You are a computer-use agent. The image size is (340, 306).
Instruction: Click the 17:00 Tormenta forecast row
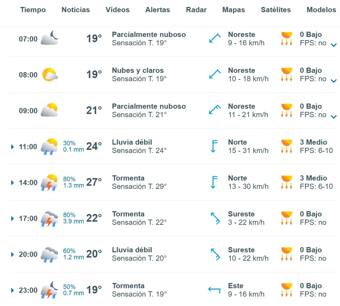[x=173, y=218]
